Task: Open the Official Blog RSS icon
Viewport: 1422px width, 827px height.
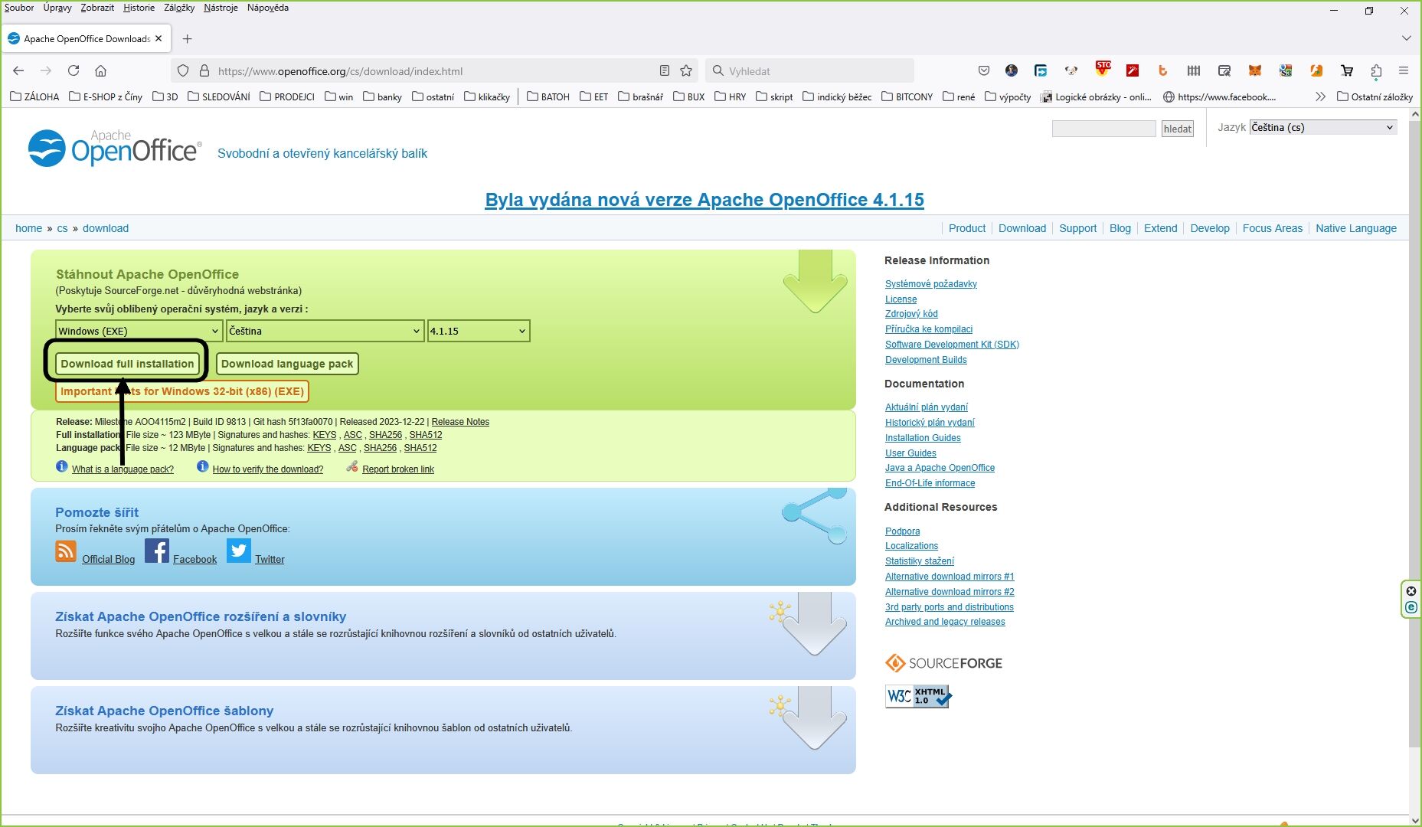Action: coord(66,551)
